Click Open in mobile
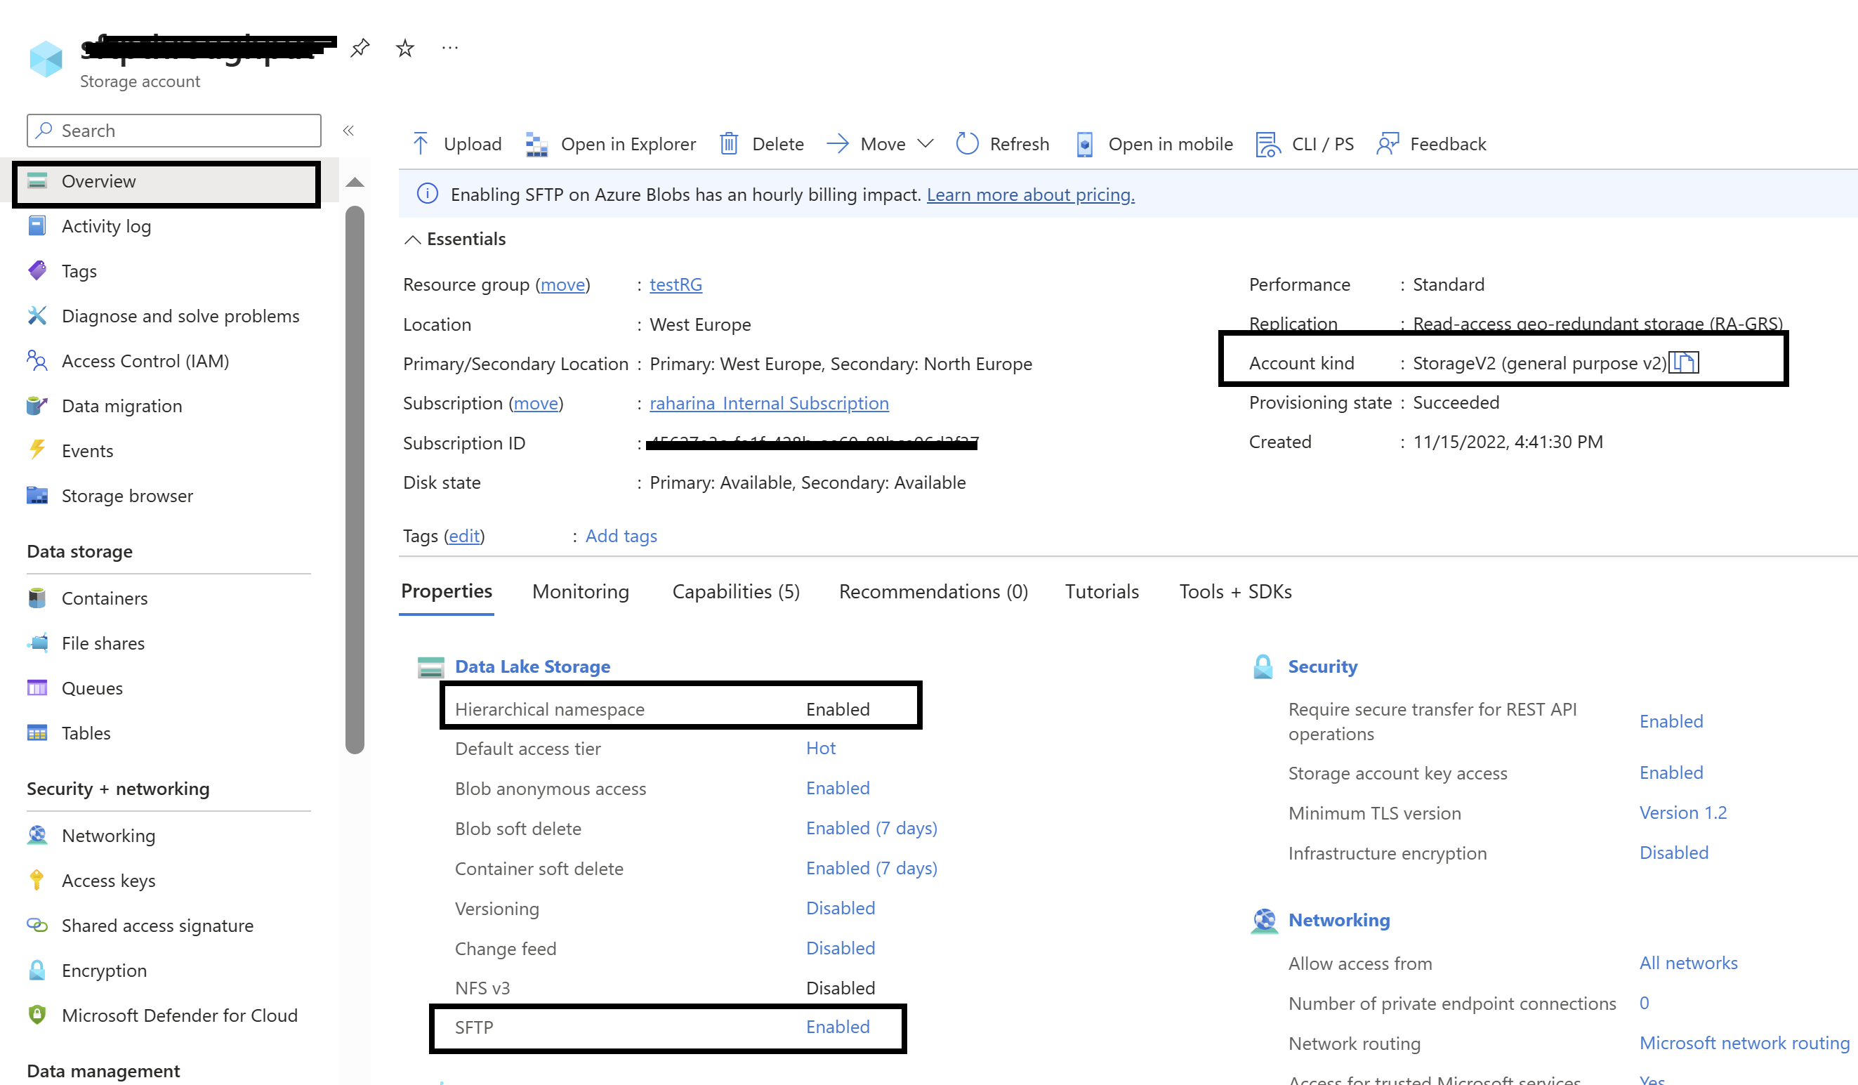 pos(1154,144)
